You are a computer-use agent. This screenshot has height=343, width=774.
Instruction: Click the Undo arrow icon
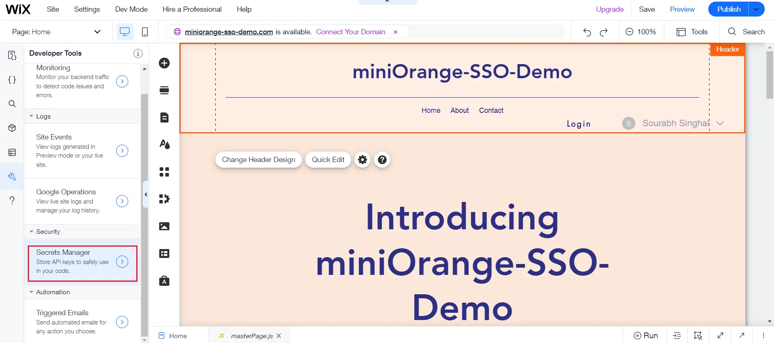coord(587,32)
